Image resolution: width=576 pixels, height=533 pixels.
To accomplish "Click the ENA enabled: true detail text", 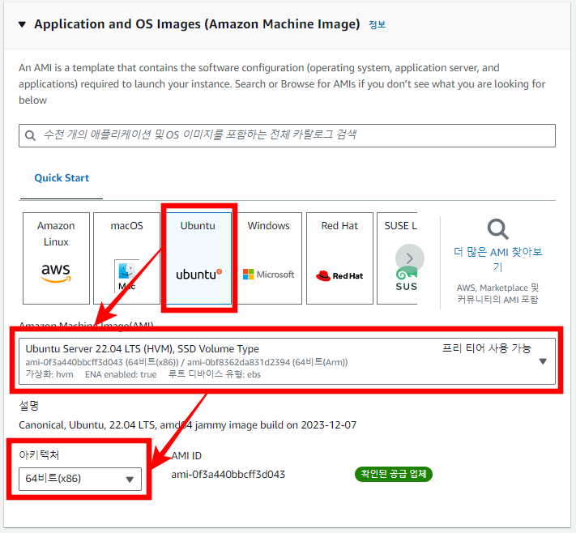I will tap(121, 374).
